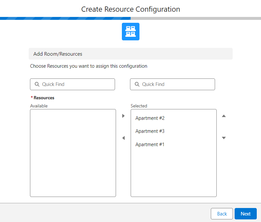Click magnifier icon in Selected Quick Find

[137, 84]
